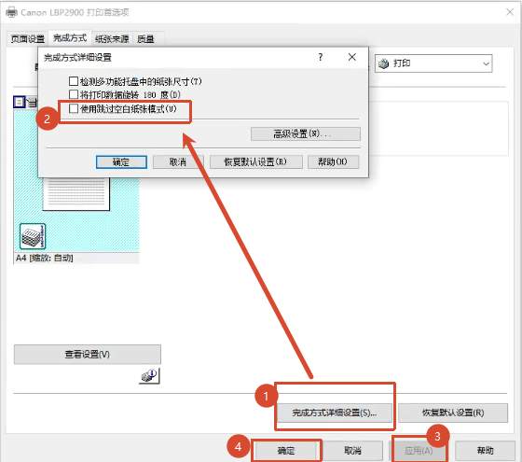Image resolution: width=522 pixels, height=462 pixels.
Task: Close the Canon LBP2900 preferences window
Action: click(x=510, y=12)
